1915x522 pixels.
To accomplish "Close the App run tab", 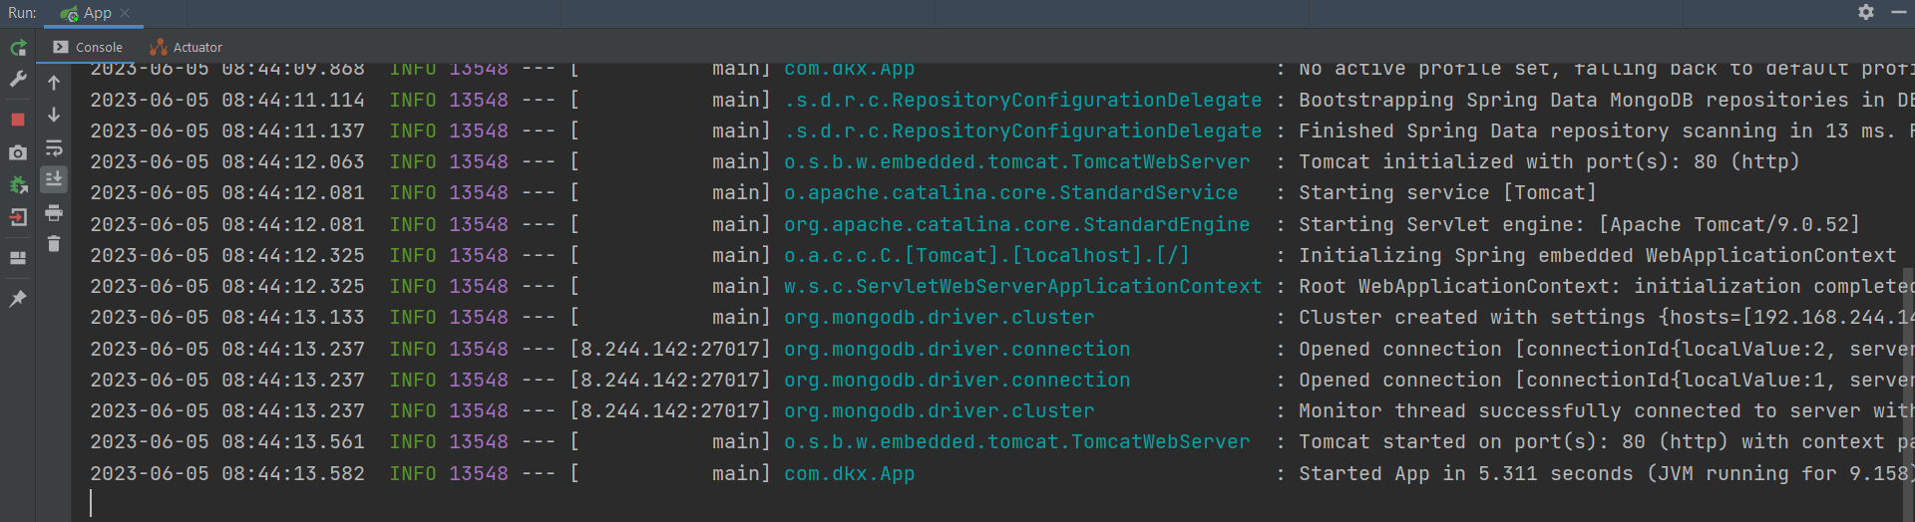I will 125,13.
